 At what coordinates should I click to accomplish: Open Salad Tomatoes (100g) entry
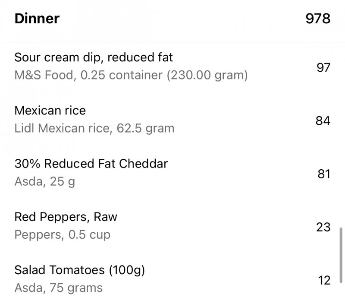172,279
